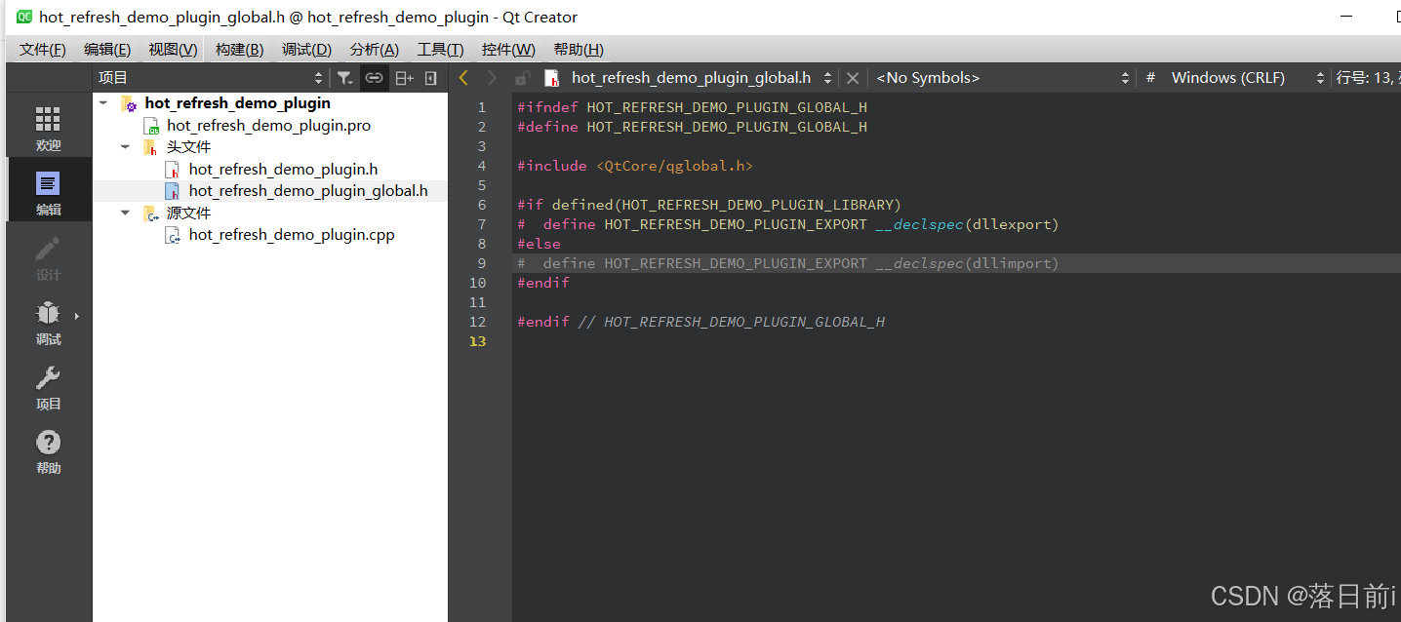Collapse the hot_refresh_demo_plugin project node
Image resolution: width=1401 pixels, height=622 pixels.
pos(103,102)
